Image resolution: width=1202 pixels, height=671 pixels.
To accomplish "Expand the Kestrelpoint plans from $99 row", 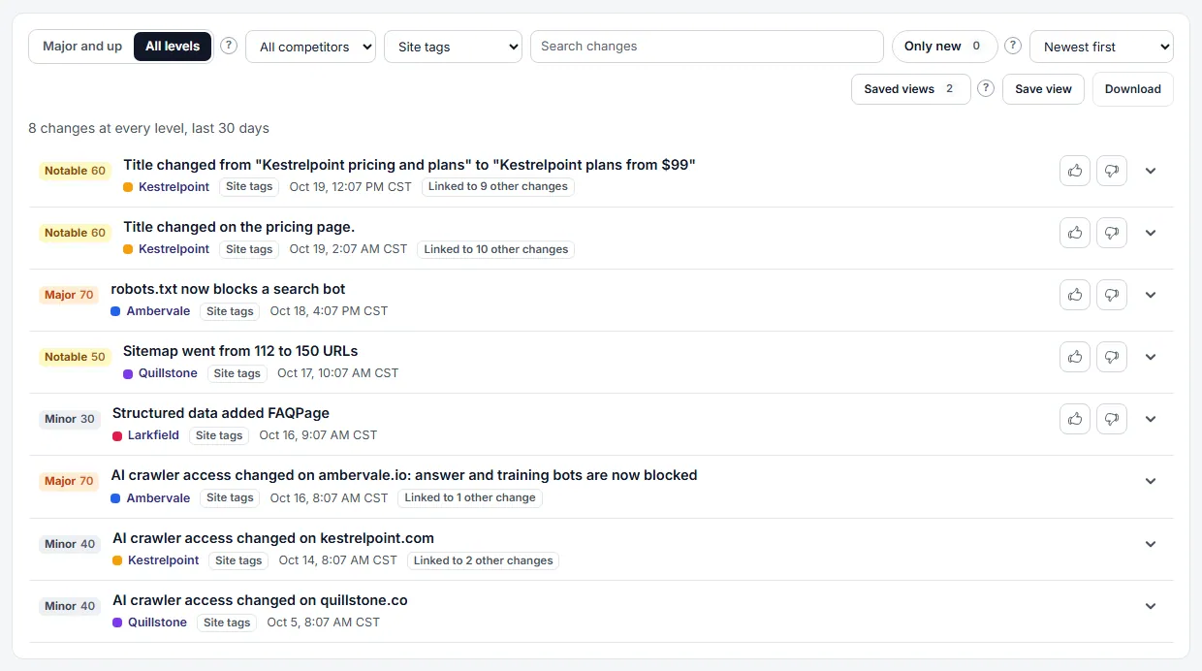I will tap(1151, 171).
